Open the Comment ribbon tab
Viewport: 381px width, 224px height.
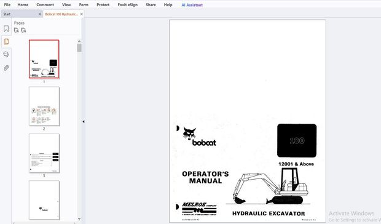(45, 5)
